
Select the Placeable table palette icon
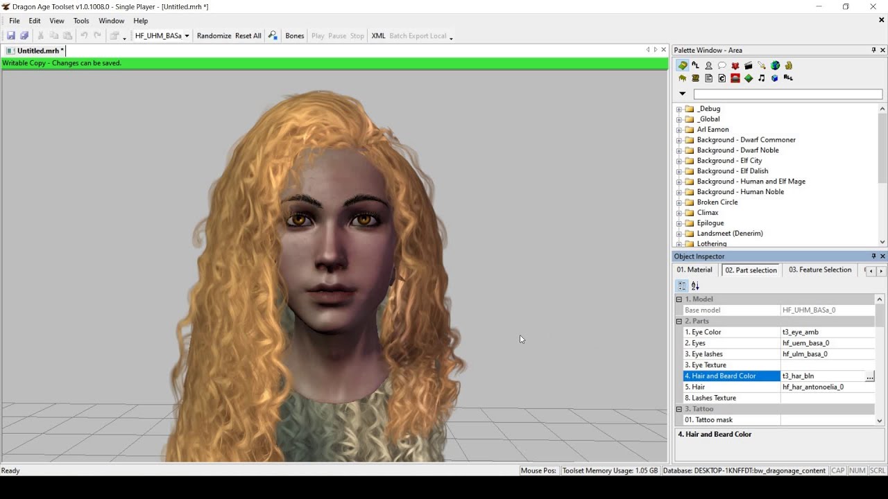(683, 78)
